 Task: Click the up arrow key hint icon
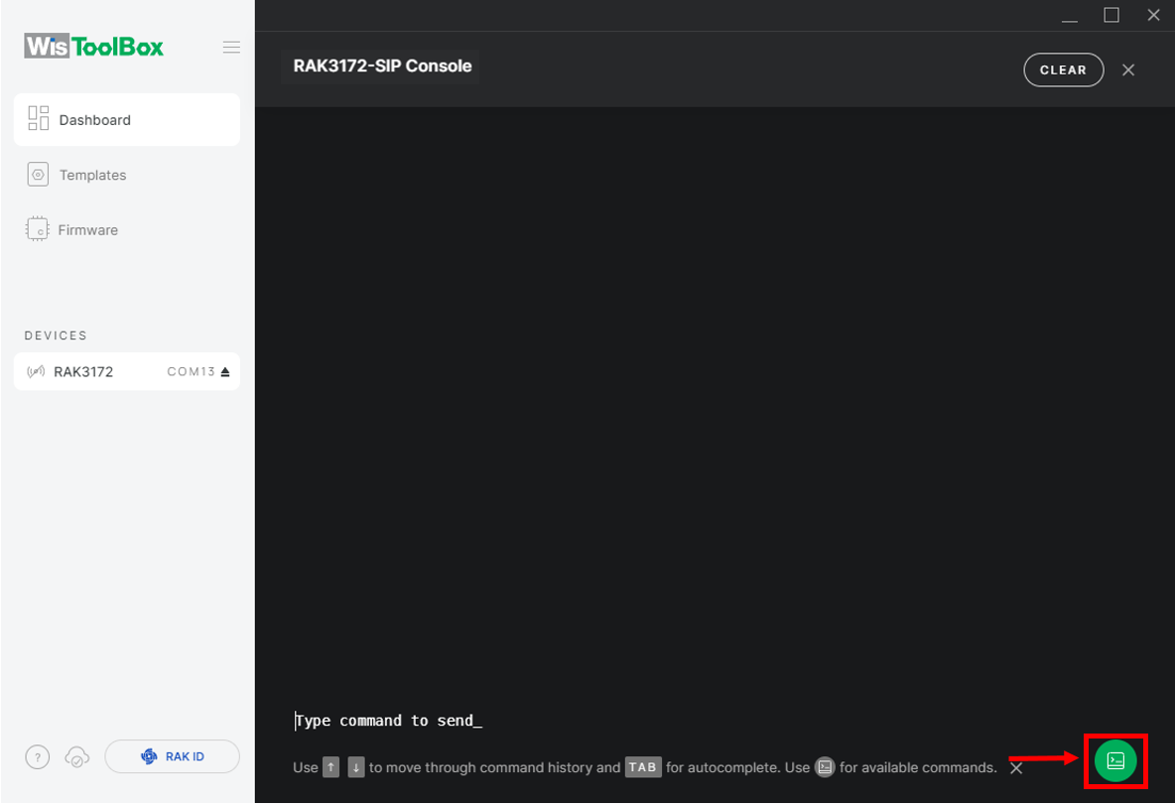click(x=330, y=767)
